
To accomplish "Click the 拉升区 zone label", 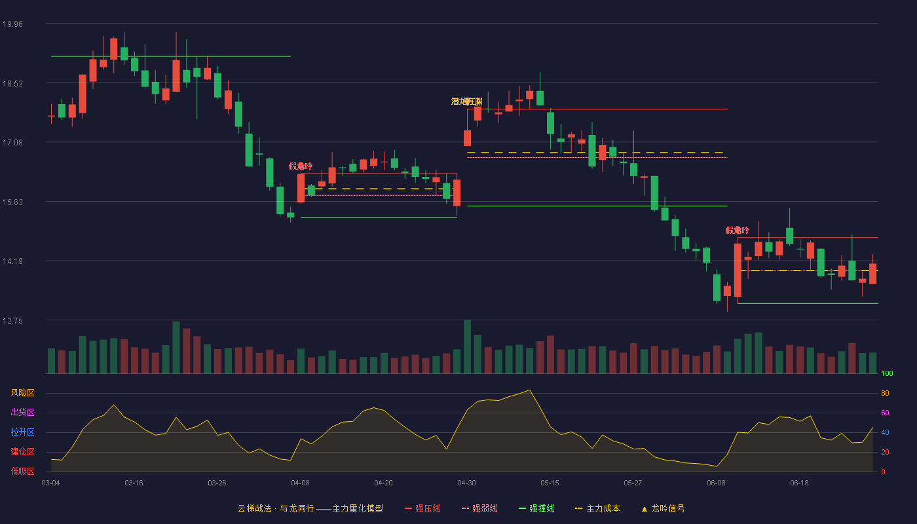I will [x=22, y=432].
